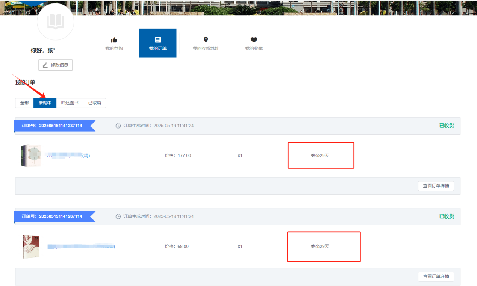Viewport: 477px width, 286px height.
Task: Click the 已收货 status on the first order
Action: click(x=446, y=126)
